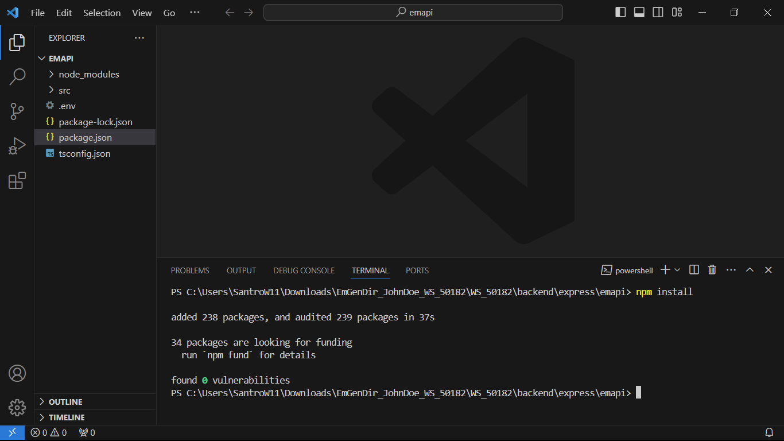Open the File menu
The image size is (784, 441).
(38, 13)
